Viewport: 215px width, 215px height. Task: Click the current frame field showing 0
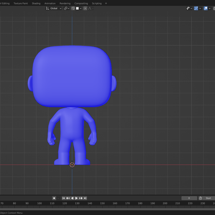tap(189, 198)
